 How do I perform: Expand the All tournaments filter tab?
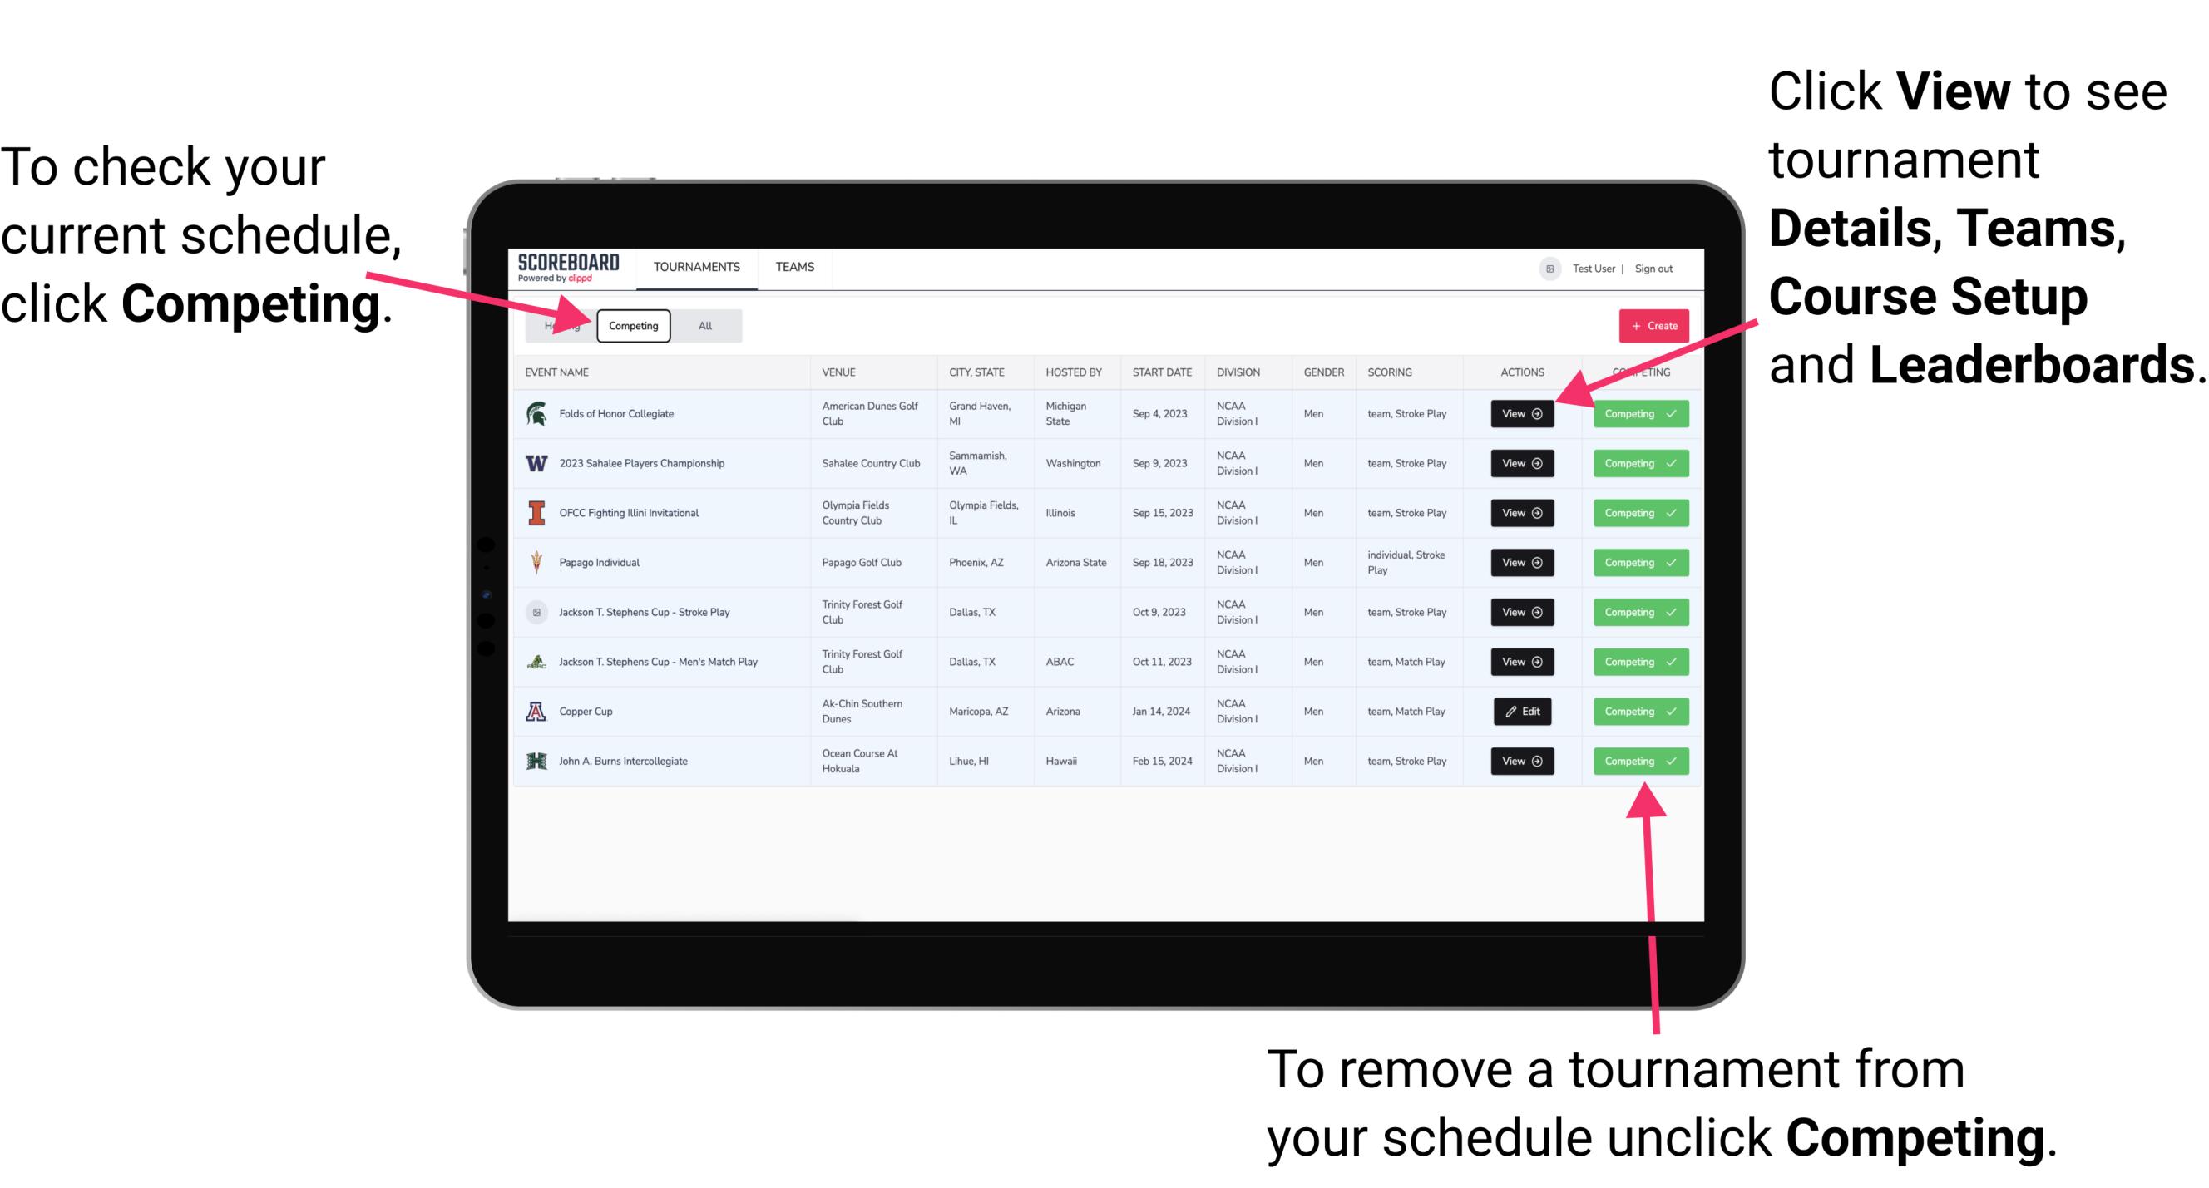704,325
